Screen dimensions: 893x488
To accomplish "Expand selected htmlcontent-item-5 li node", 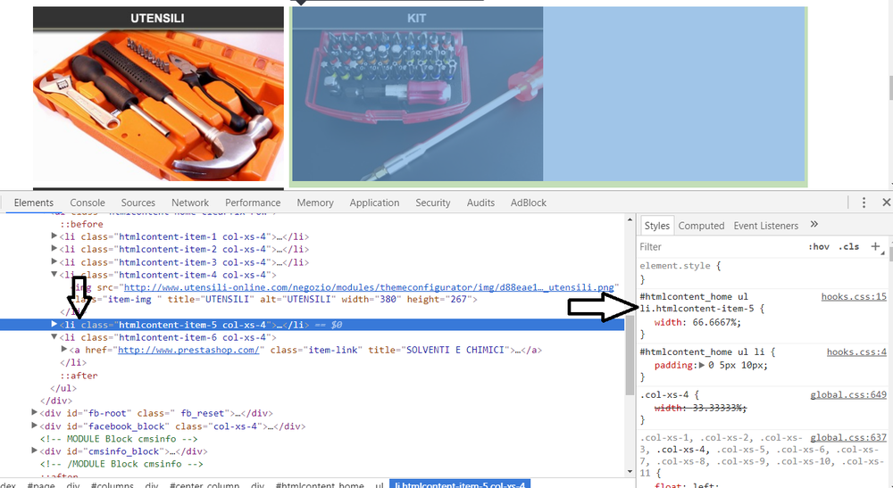I will (x=54, y=324).
